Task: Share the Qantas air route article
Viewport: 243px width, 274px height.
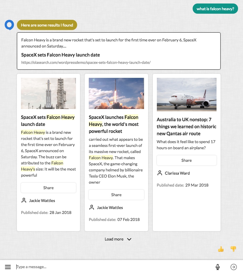Action: pos(187,160)
